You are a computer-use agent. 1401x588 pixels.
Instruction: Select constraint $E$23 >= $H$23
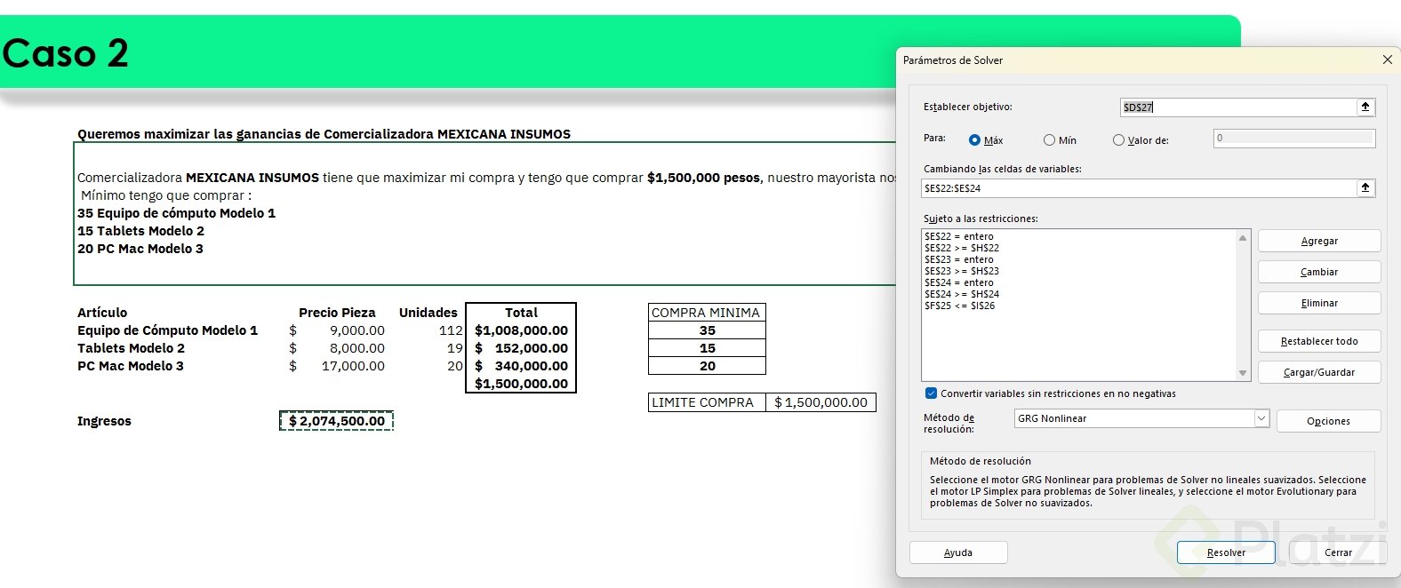tap(962, 271)
